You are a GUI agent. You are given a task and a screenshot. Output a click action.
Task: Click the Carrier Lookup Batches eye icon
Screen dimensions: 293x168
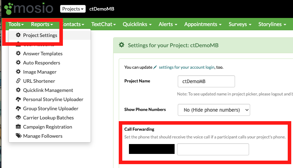(x=18, y=117)
